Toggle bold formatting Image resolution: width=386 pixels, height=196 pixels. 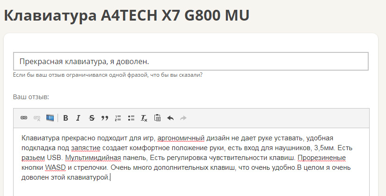[66, 118]
